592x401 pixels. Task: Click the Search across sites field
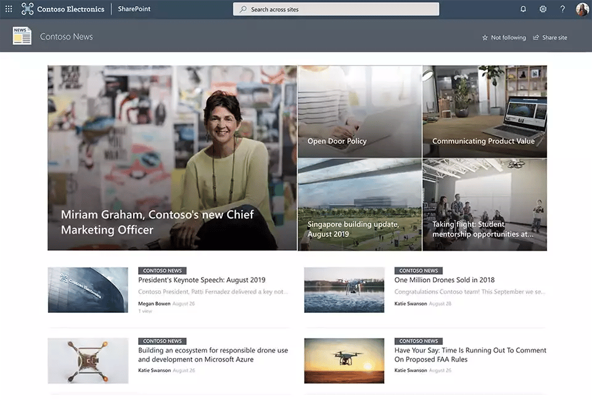click(335, 9)
